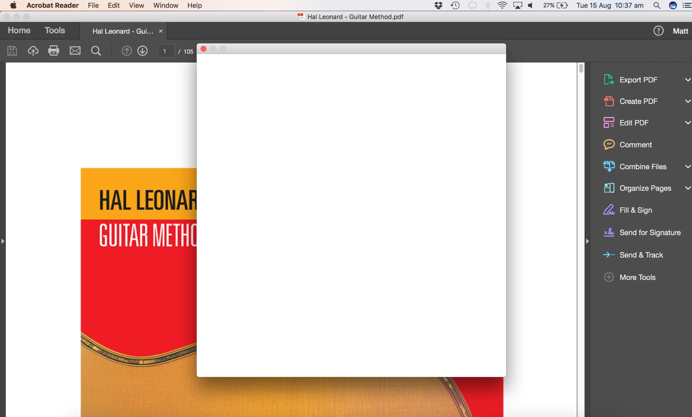The width and height of the screenshot is (692, 417).
Task: Open the Help question mark icon
Action: (x=658, y=31)
